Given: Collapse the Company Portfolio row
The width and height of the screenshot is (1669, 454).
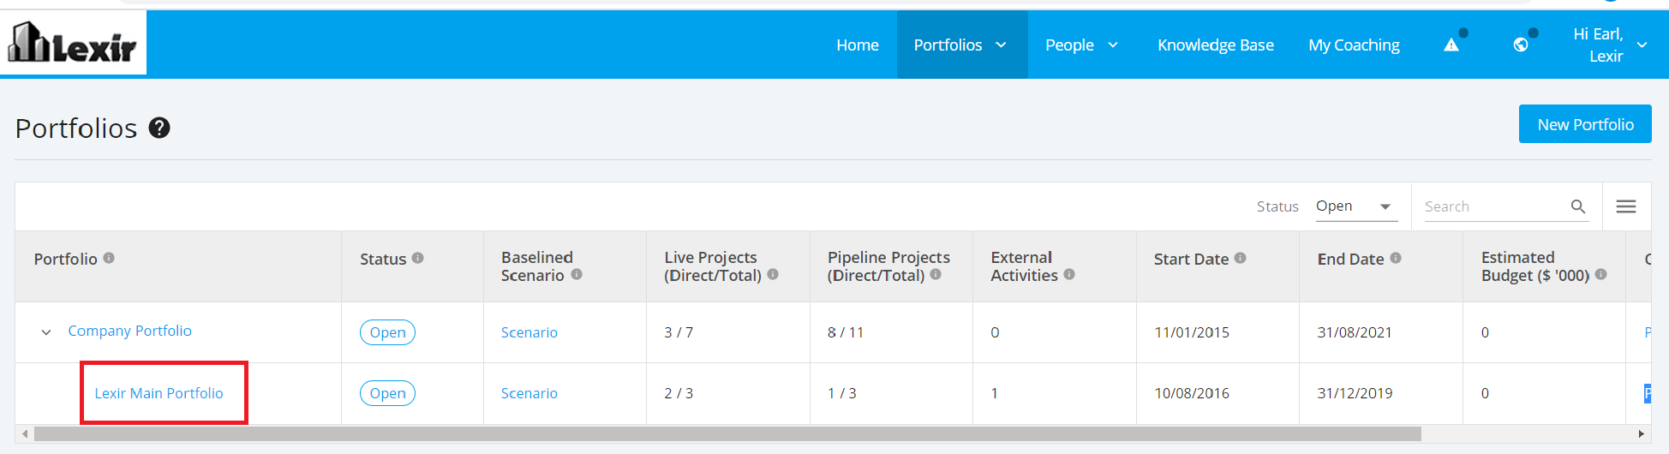Looking at the screenshot, I should [46, 332].
